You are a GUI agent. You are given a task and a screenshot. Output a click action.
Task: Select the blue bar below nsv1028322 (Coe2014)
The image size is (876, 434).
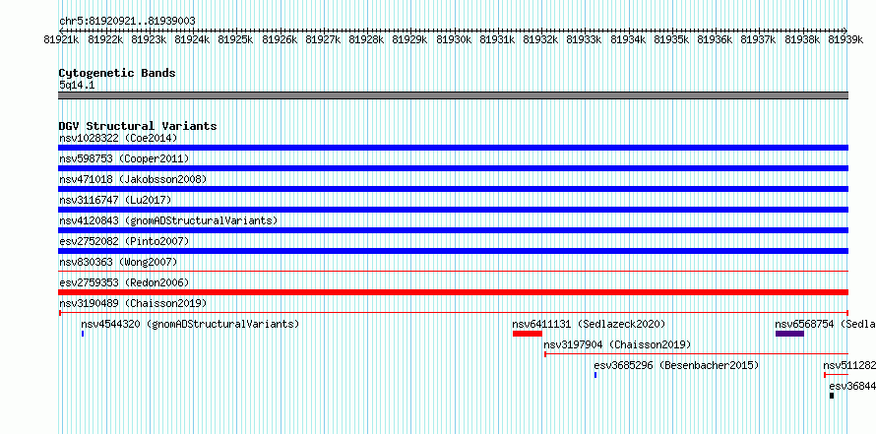[453, 148]
